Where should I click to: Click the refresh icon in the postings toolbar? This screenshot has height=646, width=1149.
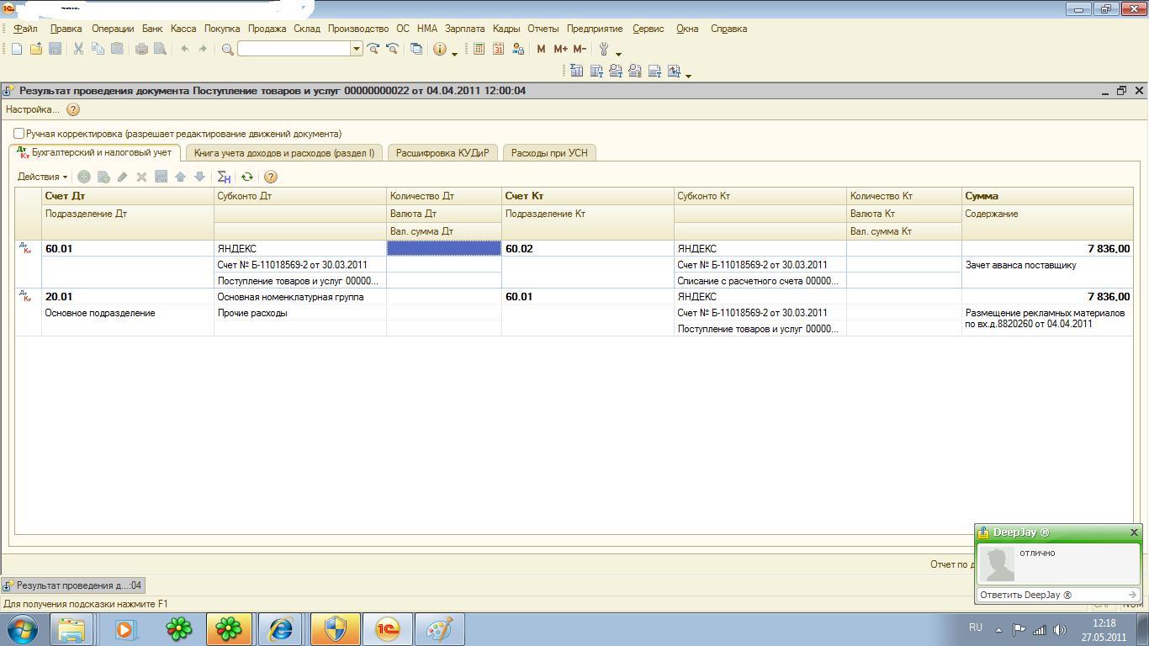point(246,177)
